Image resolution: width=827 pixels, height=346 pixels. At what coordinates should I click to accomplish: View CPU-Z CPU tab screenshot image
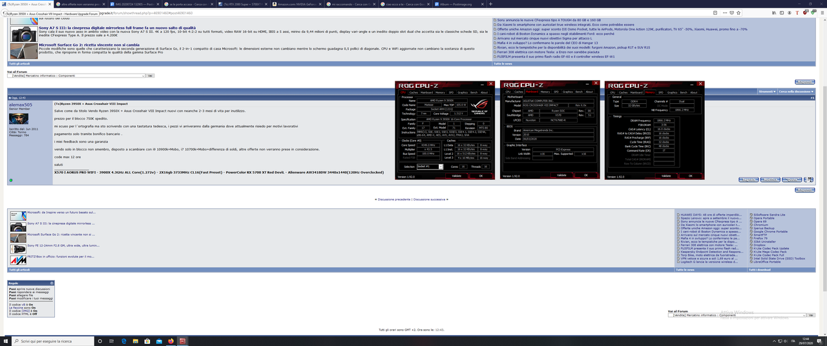pos(446,131)
